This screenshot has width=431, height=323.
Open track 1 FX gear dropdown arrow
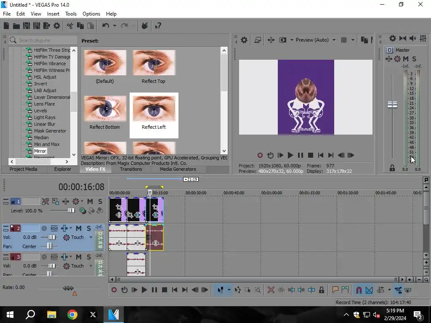pos(82,201)
